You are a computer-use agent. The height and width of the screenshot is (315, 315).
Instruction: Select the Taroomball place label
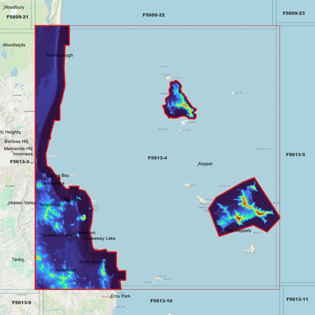pyautogui.click(x=50, y=205)
